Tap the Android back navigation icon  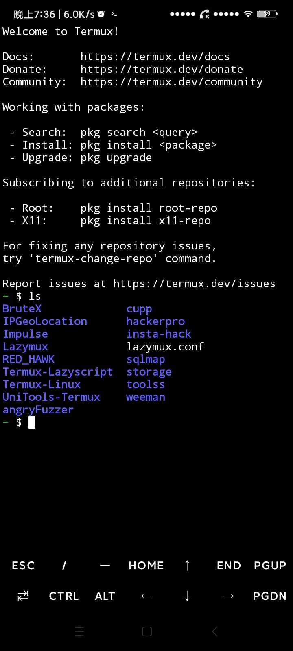pyautogui.click(x=215, y=631)
